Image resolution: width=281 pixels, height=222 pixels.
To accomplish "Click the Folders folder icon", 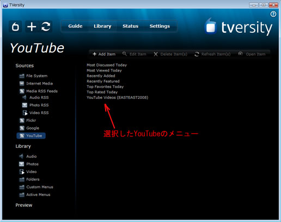I will (22, 179).
